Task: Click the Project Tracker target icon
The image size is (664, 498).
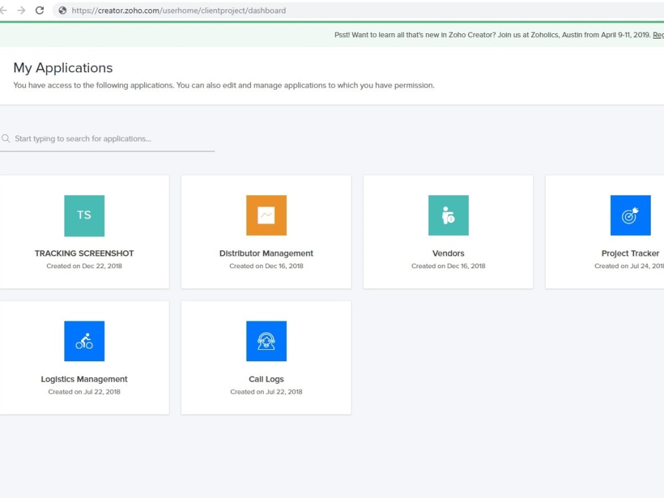Action: (x=630, y=215)
